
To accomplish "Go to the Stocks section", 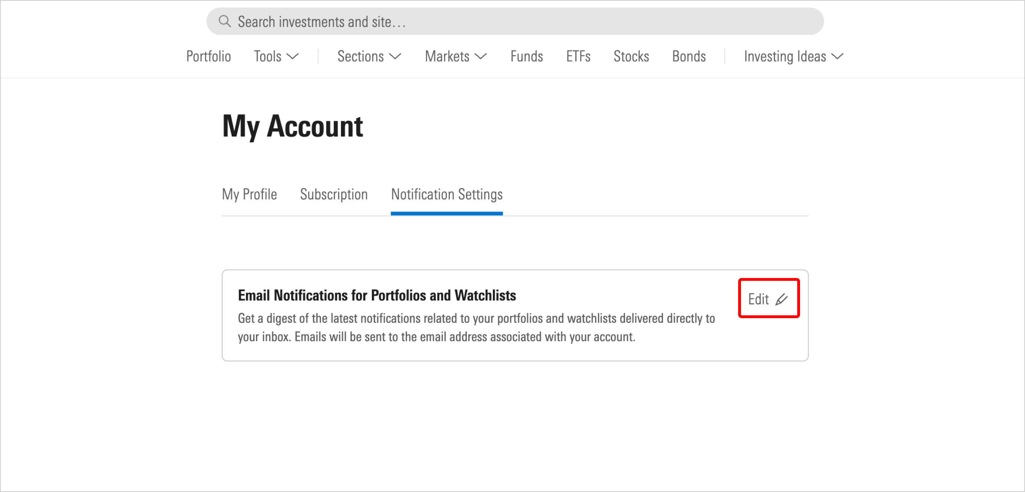I will pos(631,57).
